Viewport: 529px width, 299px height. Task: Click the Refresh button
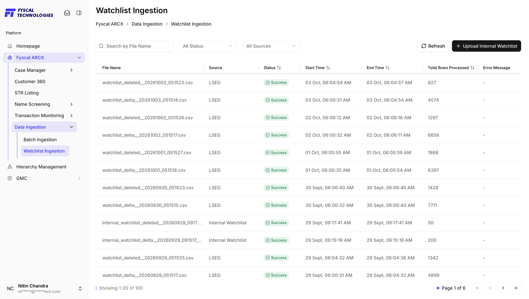(x=433, y=46)
